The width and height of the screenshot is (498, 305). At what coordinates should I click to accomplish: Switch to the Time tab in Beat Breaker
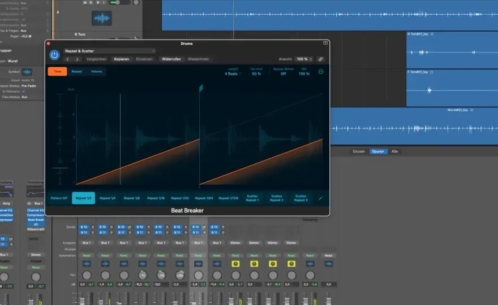[58, 72]
